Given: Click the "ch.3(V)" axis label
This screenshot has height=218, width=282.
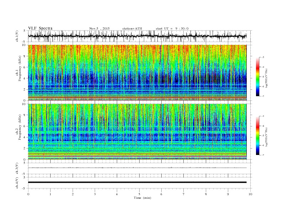Looking at the screenshot, I should pyautogui.click(x=17, y=168).
